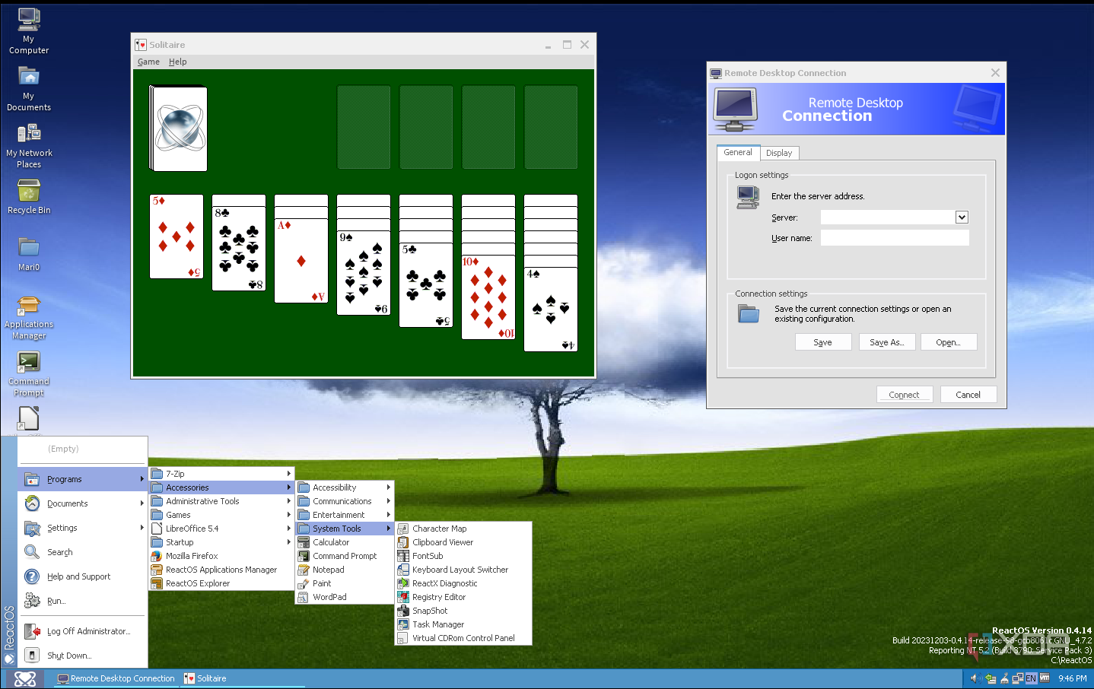Click the Save As... button
This screenshot has height=689, width=1094.
tap(886, 342)
